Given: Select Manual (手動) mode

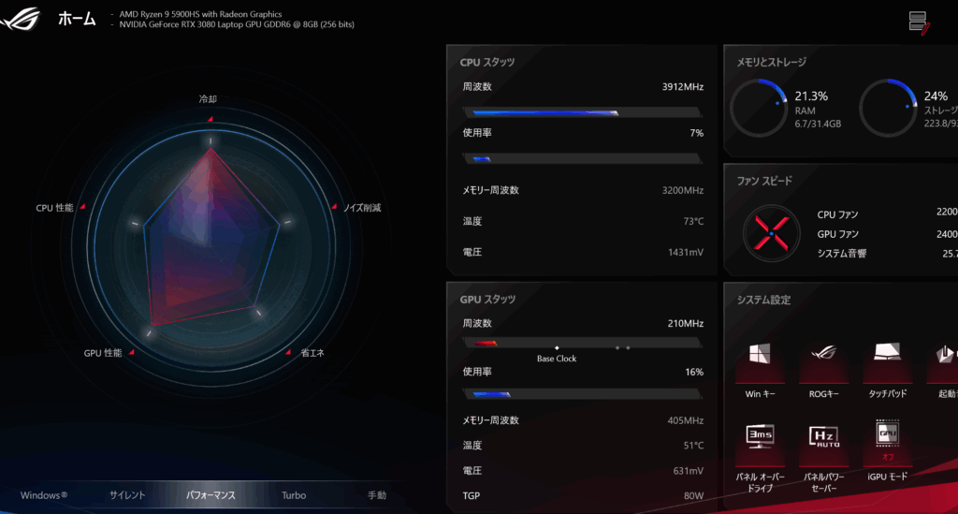Looking at the screenshot, I should (376, 495).
